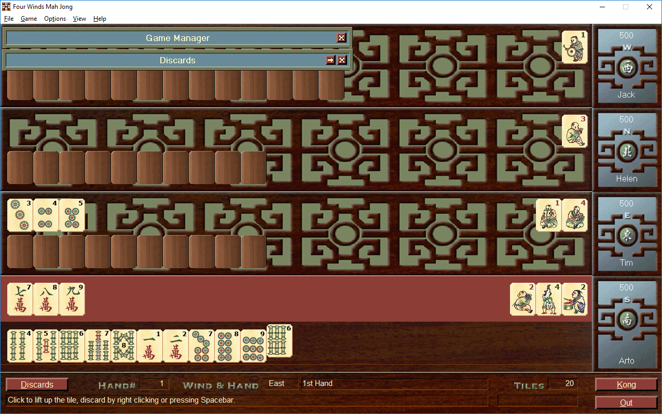This screenshot has height=414, width=662.
Task: Select the 7 of circles tile in hand
Action: (202, 346)
